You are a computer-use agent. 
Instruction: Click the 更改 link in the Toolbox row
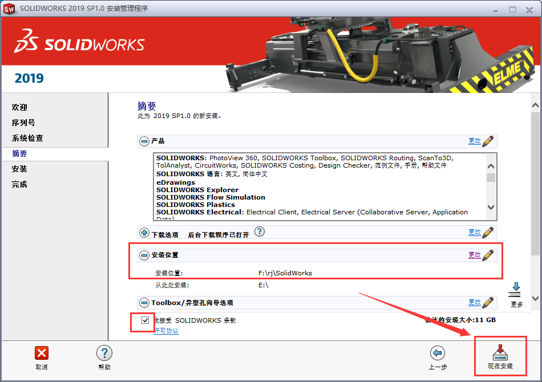click(x=474, y=303)
